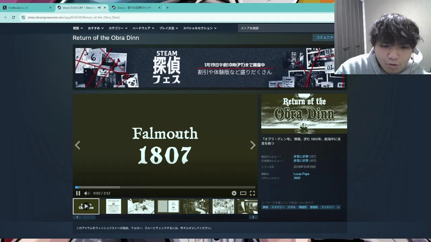Click the Return of the Obra Dinn header image
This screenshot has width=431, height=242.
click(x=304, y=114)
